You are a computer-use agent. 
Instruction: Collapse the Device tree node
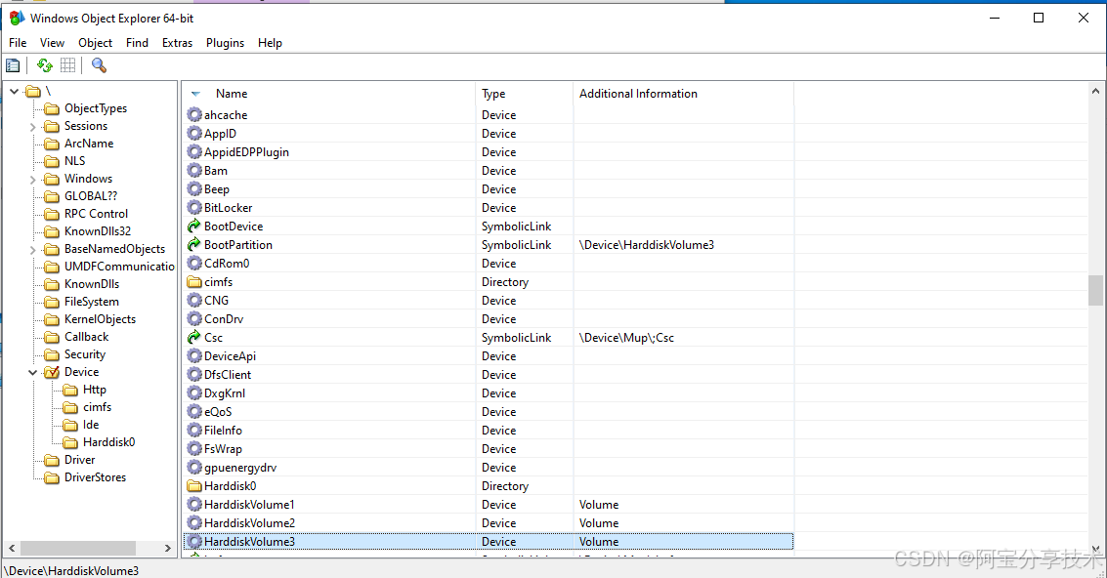click(32, 372)
